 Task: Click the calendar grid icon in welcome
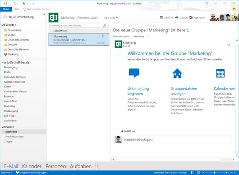220,73
